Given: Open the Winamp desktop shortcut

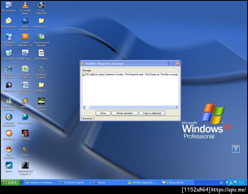Looking at the screenshot, I should [25, 103].
